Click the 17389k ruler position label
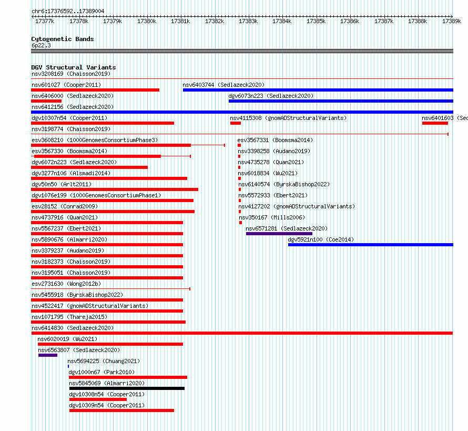 point(452,21)
